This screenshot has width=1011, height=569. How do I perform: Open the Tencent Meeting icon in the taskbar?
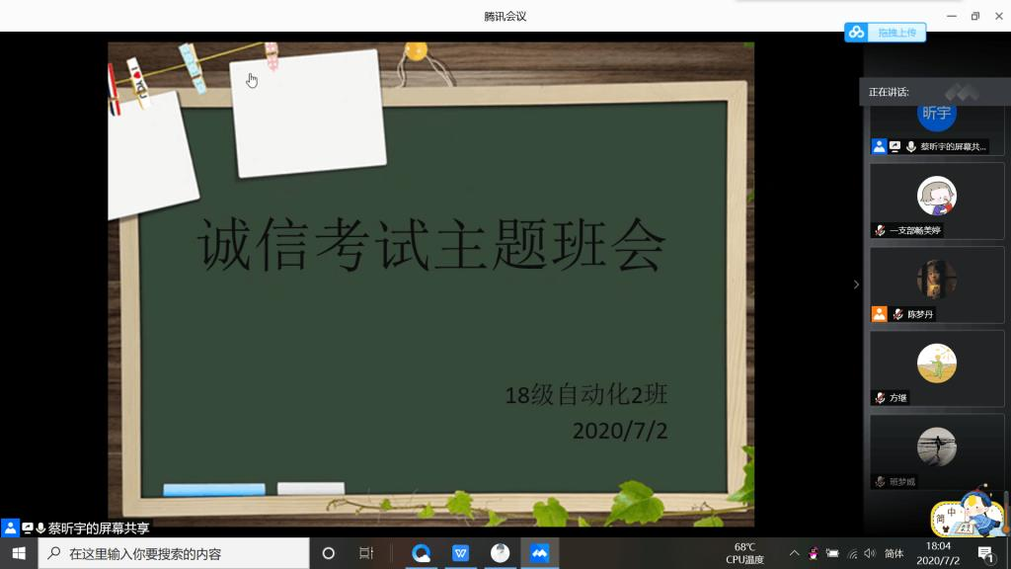pos(539,553)
